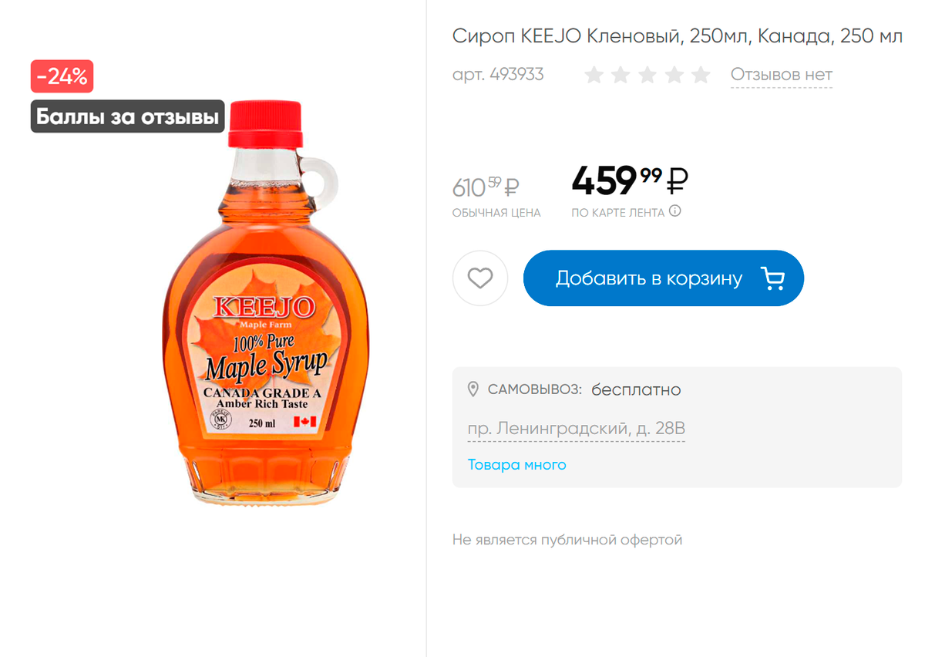
Task: Click the crossed-out regular price 610 ₽
Action: [x=486, y=187]
